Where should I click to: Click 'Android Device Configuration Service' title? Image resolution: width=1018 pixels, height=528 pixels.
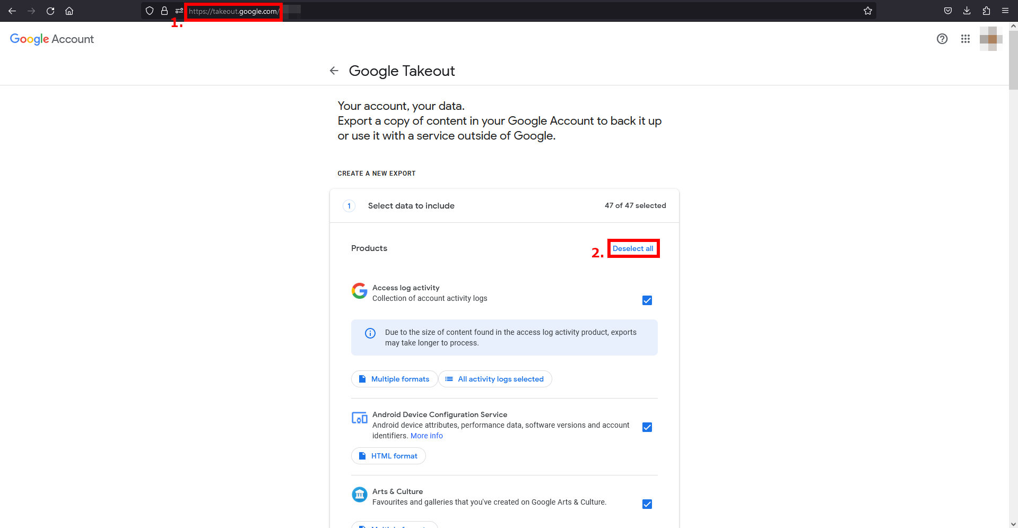(440, 414)
